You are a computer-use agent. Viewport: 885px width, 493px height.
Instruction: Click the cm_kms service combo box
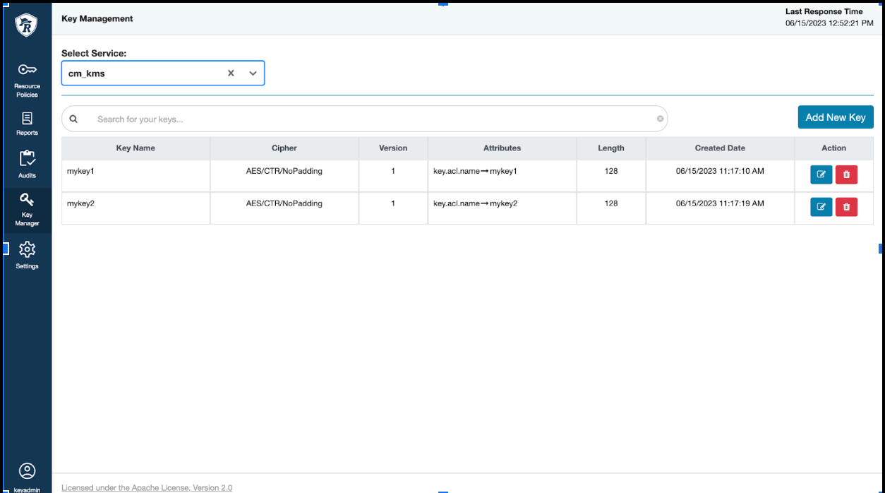[141, 73]
